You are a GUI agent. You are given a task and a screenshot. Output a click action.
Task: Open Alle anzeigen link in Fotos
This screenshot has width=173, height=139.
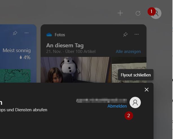[x=128, y=52]
